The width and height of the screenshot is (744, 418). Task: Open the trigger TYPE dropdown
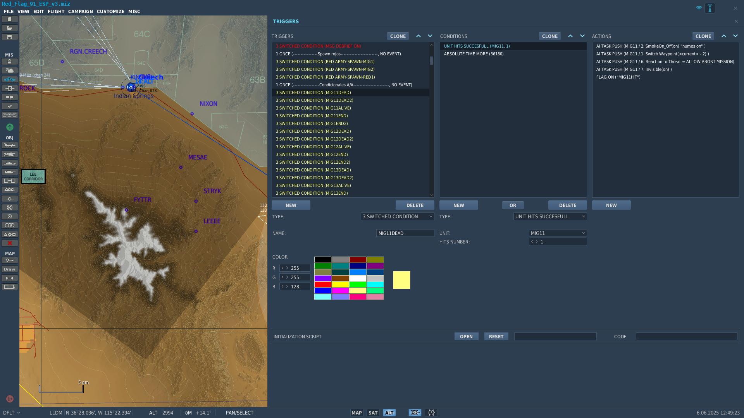pyautogui.click(x=397, y=217)
